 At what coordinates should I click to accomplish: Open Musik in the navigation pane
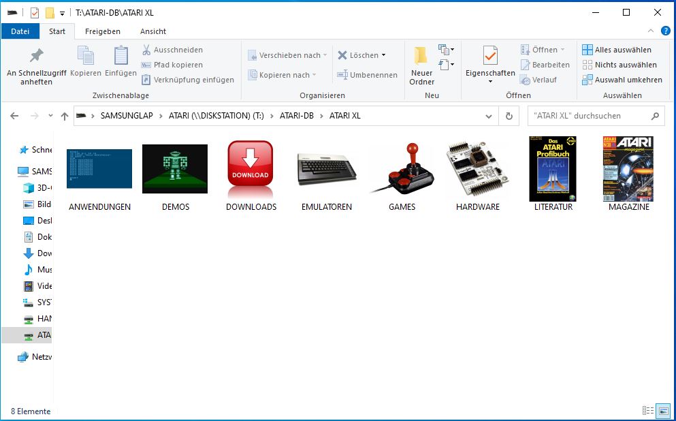[37, 270]
